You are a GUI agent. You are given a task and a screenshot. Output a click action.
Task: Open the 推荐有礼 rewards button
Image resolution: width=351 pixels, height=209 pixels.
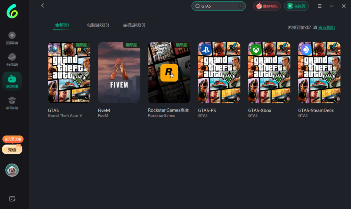tap(267, 6)
